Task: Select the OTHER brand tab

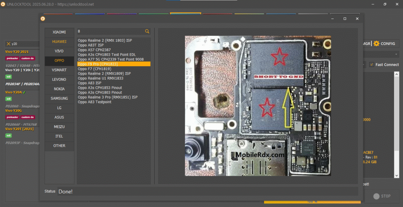Action: (x=59, y=146)
